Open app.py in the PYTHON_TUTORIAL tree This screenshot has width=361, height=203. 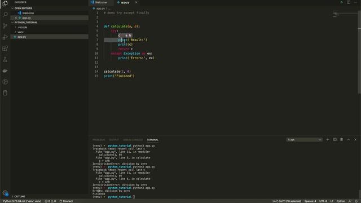coord(21,37)
